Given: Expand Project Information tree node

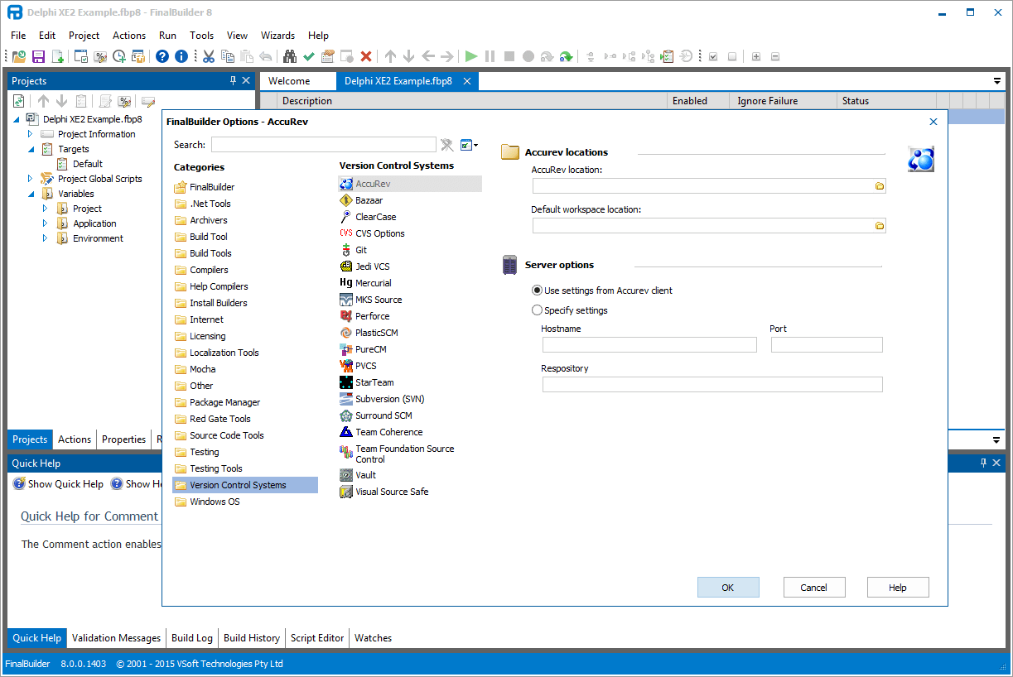Looking at the screenshot, I should 31,133.
